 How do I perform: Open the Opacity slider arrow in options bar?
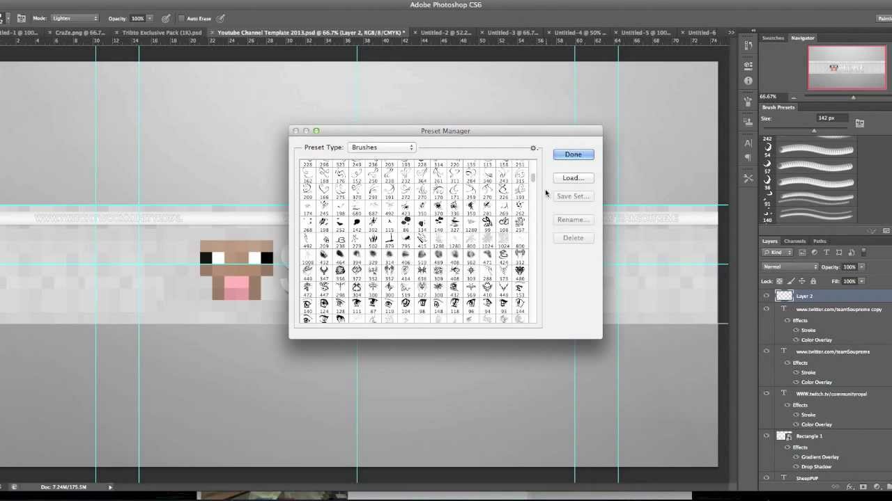pyautogui.click(x=151, y=18)
